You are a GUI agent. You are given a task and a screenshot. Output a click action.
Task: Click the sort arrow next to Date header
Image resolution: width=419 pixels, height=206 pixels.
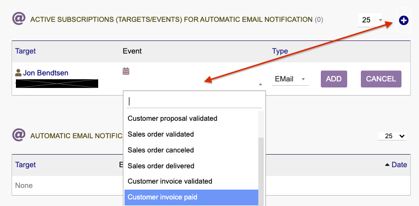tap(387, 165)
